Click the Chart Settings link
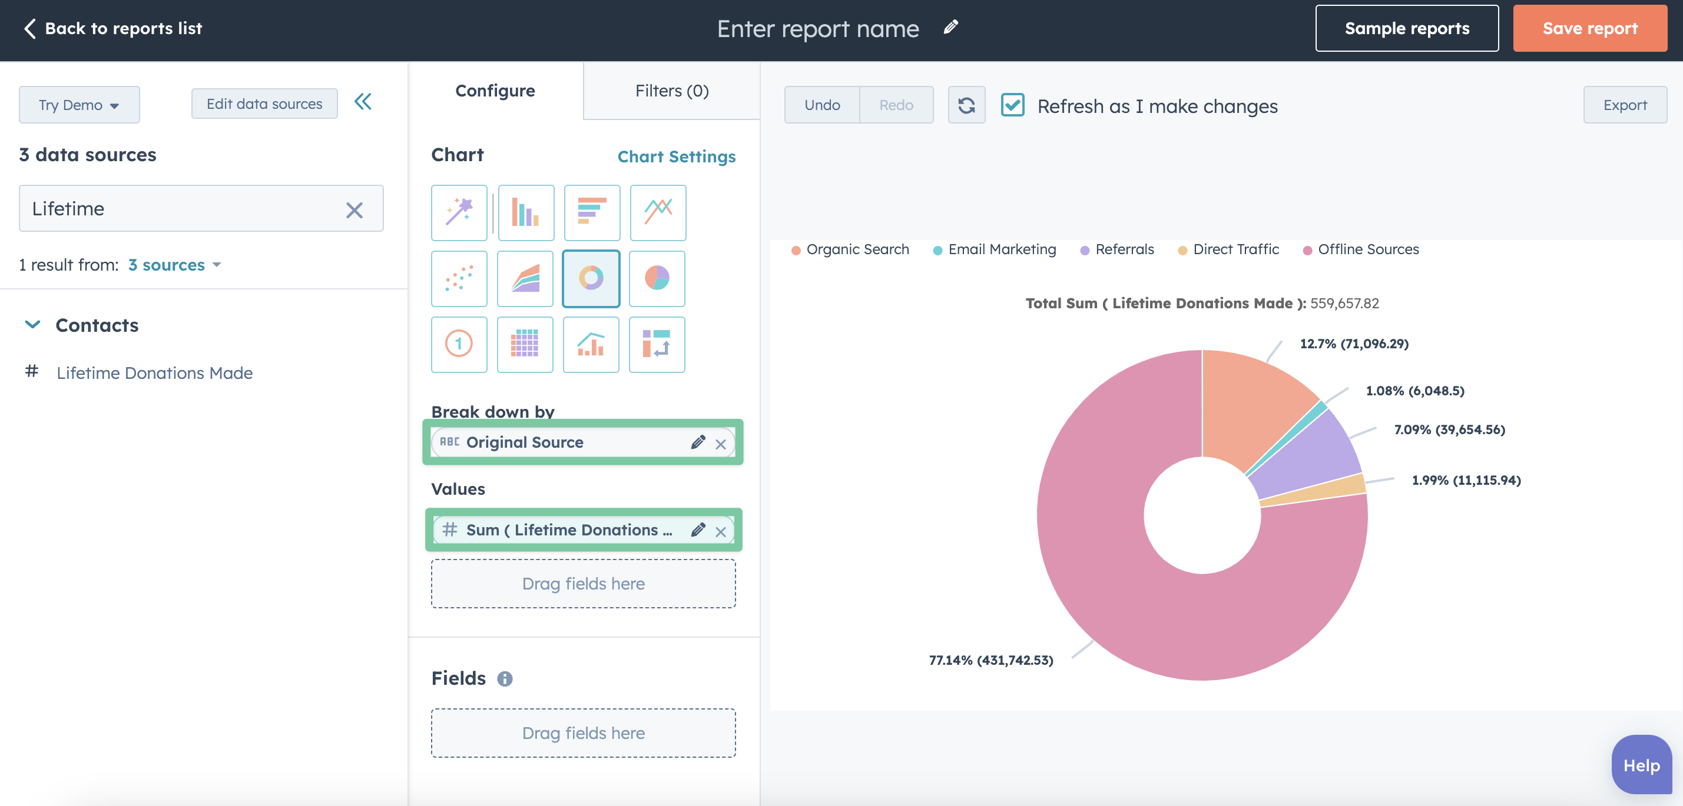The image size is (1683, 806). pos(677,155)
